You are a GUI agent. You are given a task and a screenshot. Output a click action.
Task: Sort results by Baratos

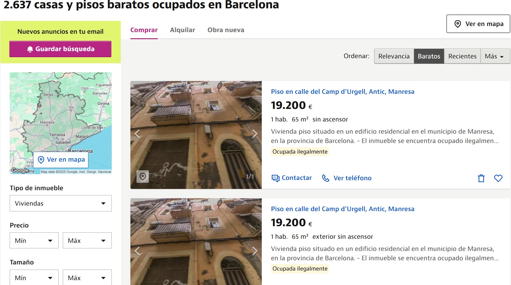[429, 56]
